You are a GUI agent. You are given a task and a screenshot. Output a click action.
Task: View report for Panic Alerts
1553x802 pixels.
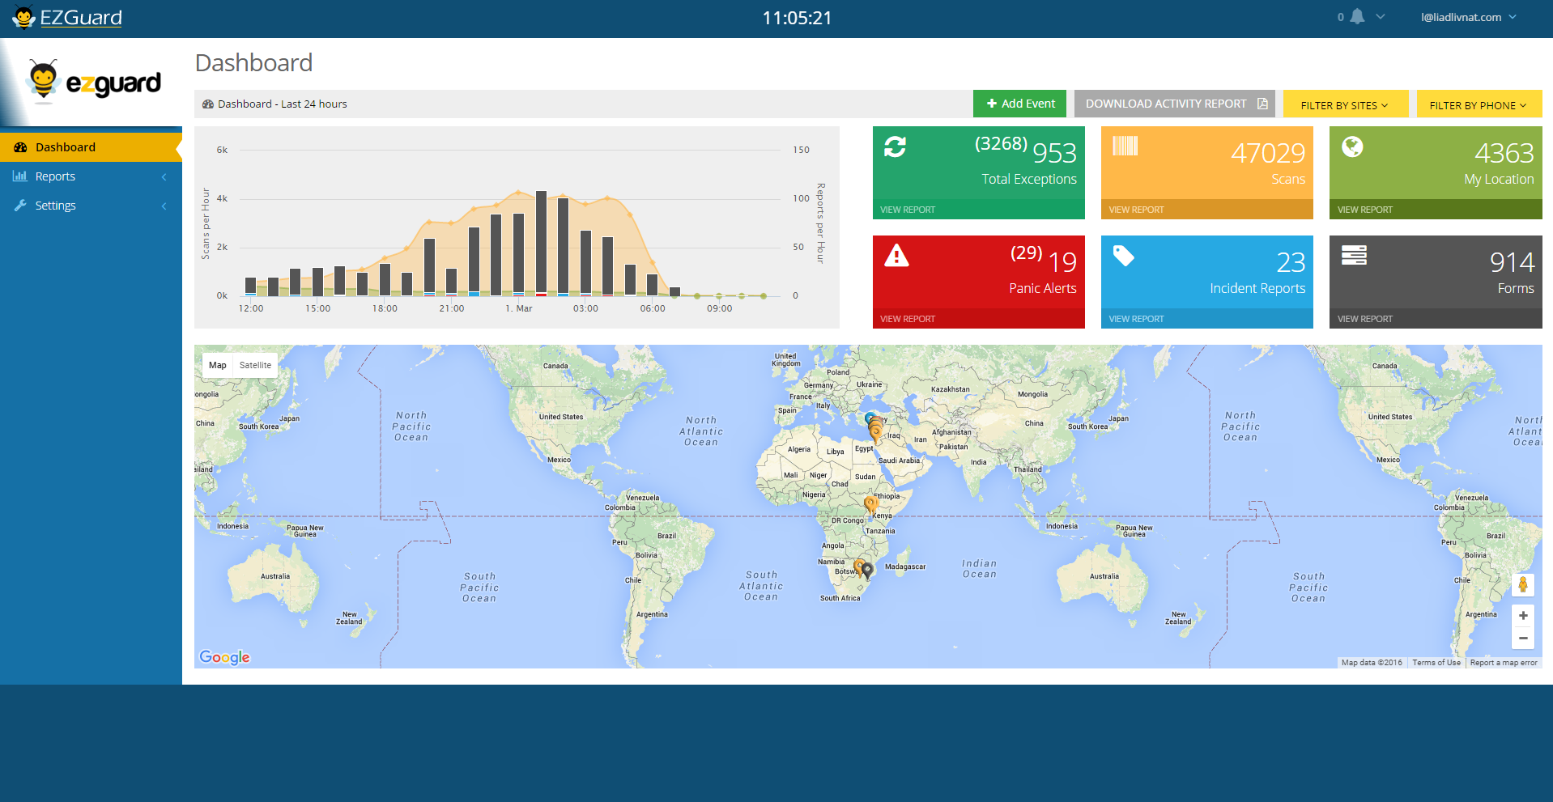pyautogui.click(x=978, y=319)
